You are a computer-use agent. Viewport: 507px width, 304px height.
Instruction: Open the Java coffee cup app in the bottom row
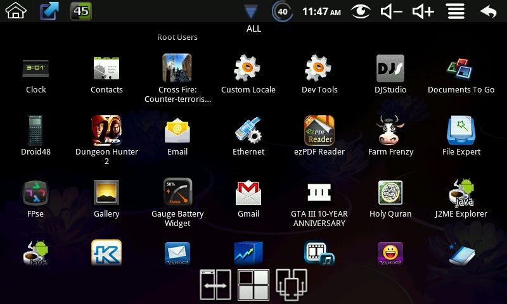35,253
